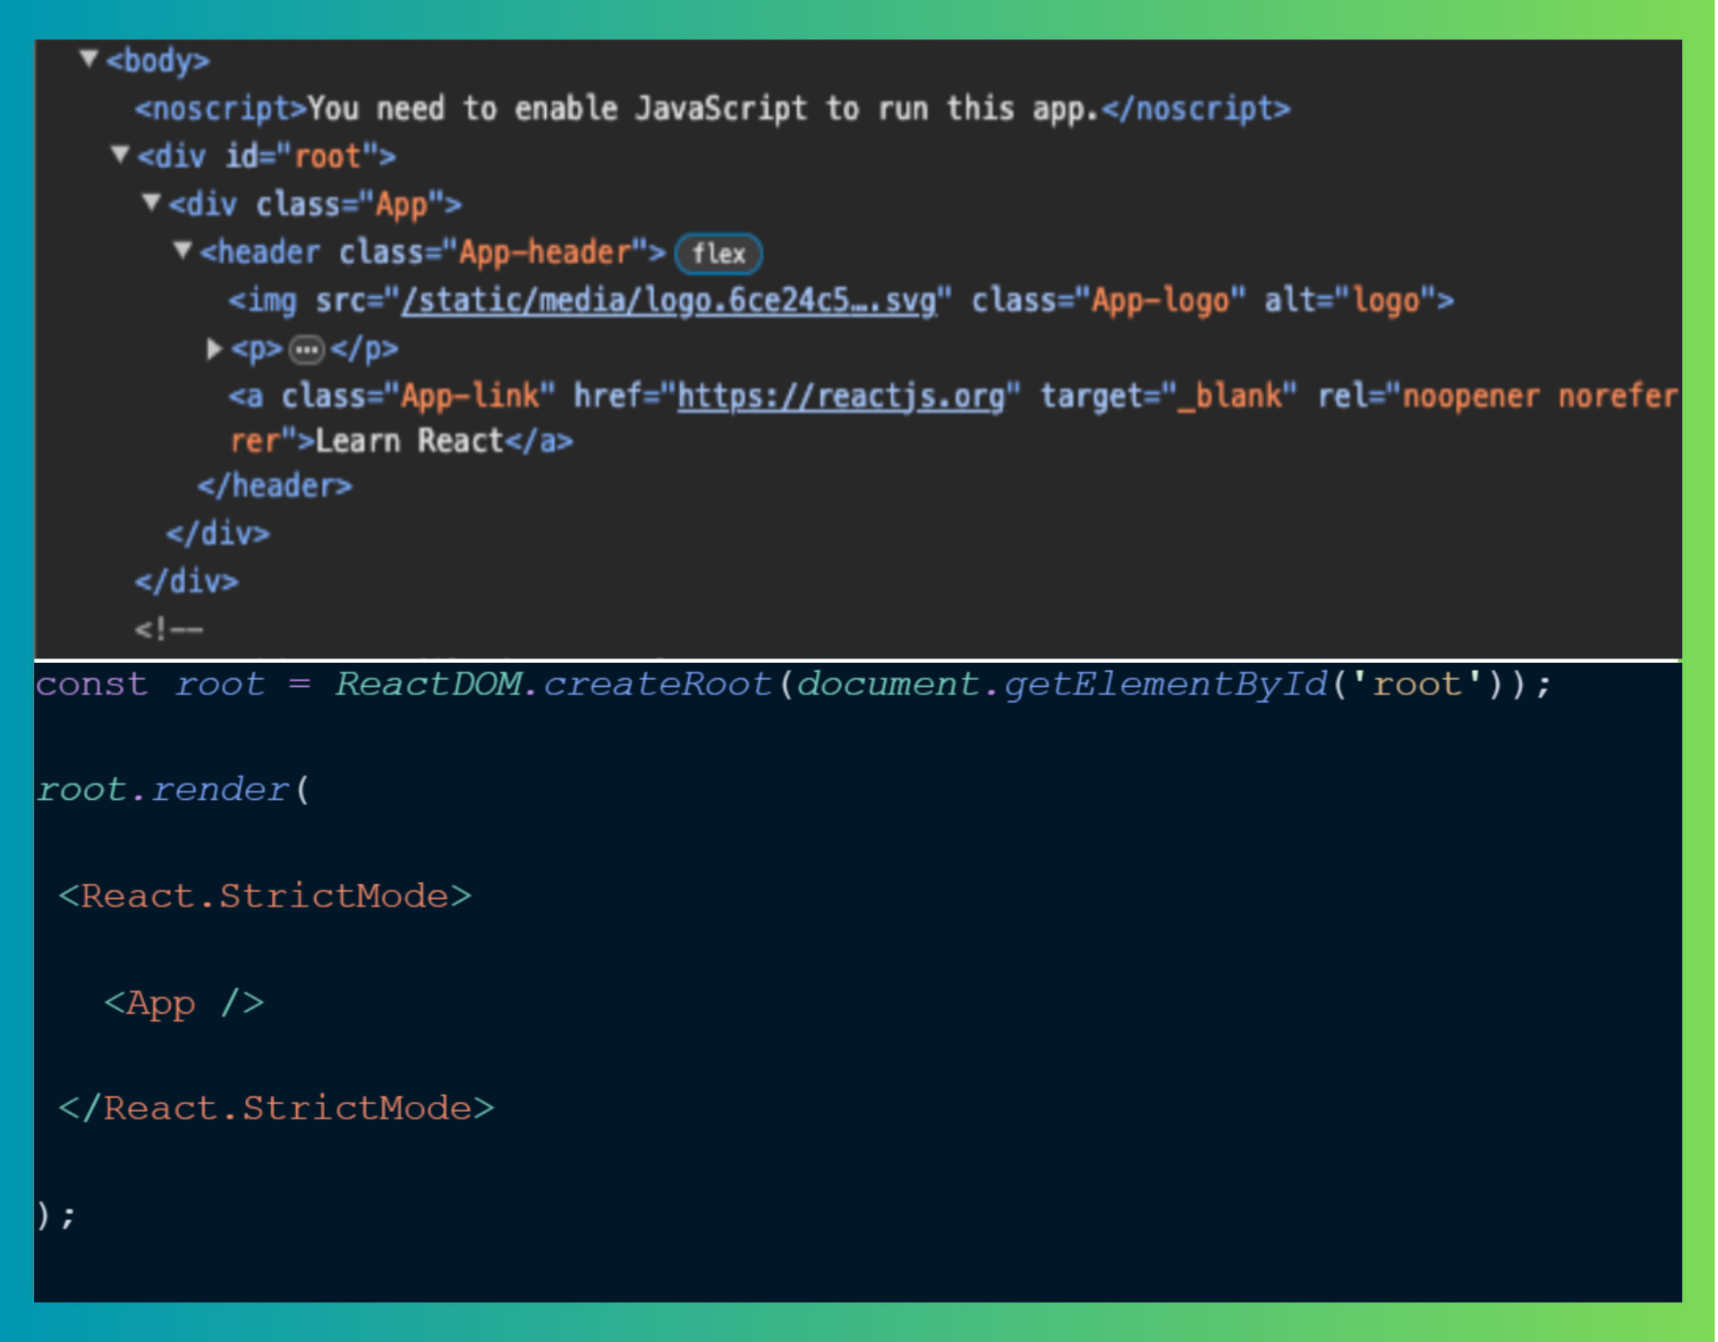Screen dimensions: 1718x1342
Task: Click ReactDOM.createRoot in the code
Action: pos(553,684)
